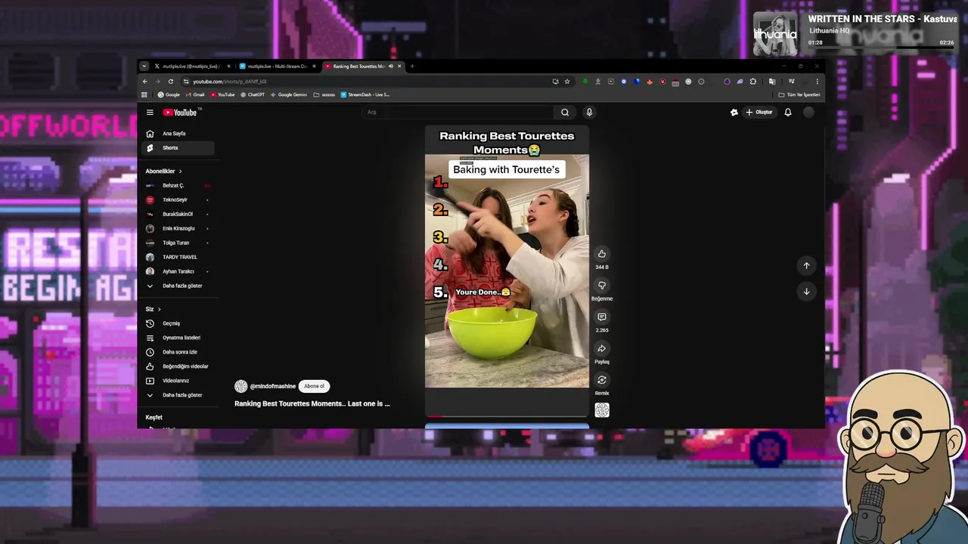Click the @mindofmashine channel avatar
The height and width of the screenshot is (544, 968).
click(241, 386)
